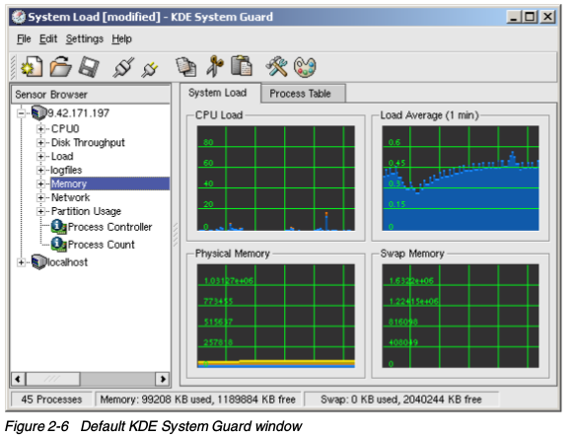Click the 9.42.171.197 host computer icon
The image size is (574, 437).
pyautogui.click(x=38, y=112)
